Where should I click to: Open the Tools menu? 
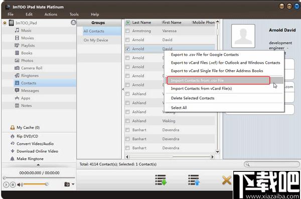coord(74,14)
